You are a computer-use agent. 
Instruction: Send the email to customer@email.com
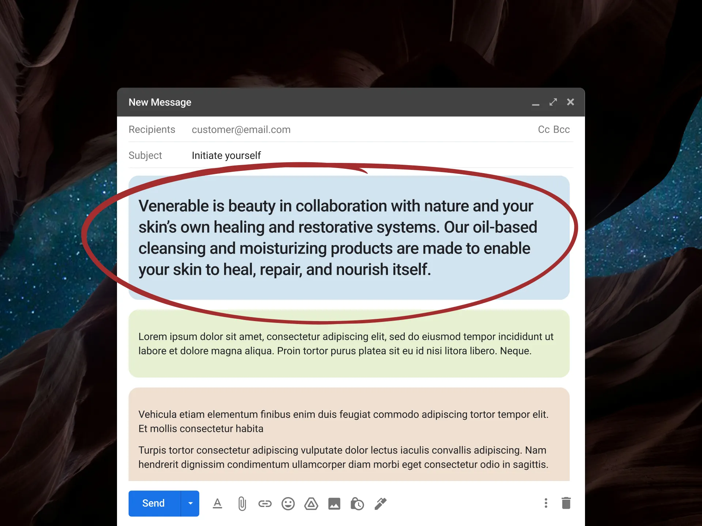(x=153, y=503)
